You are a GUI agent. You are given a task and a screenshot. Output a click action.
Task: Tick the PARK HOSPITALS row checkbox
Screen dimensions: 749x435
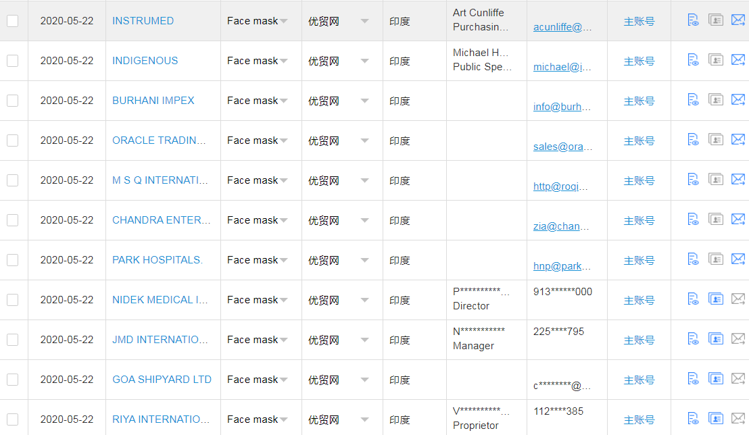click(x=12, y=260)
